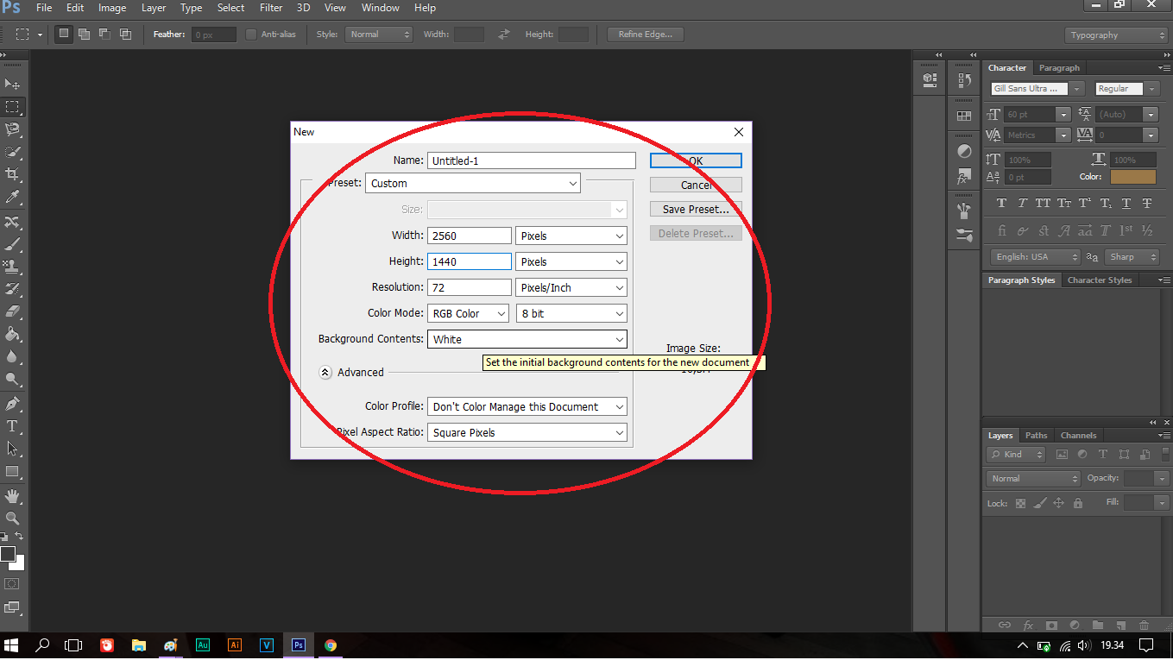Screen dimensions: 1173x660
Task: Click the Save Preset... button
Action: (696, 209)
